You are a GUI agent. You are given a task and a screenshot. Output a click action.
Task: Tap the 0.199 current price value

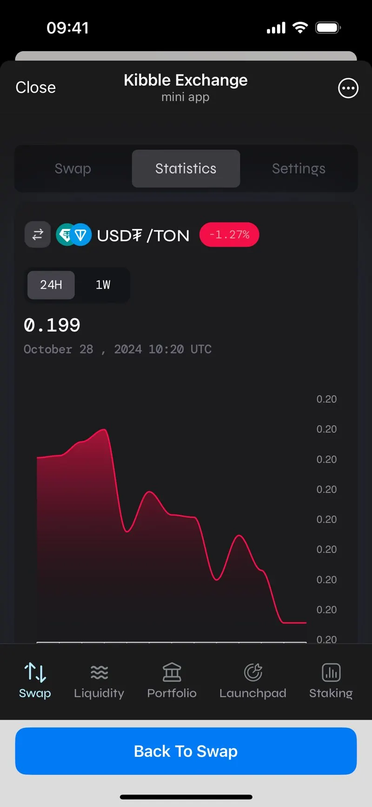52,325
